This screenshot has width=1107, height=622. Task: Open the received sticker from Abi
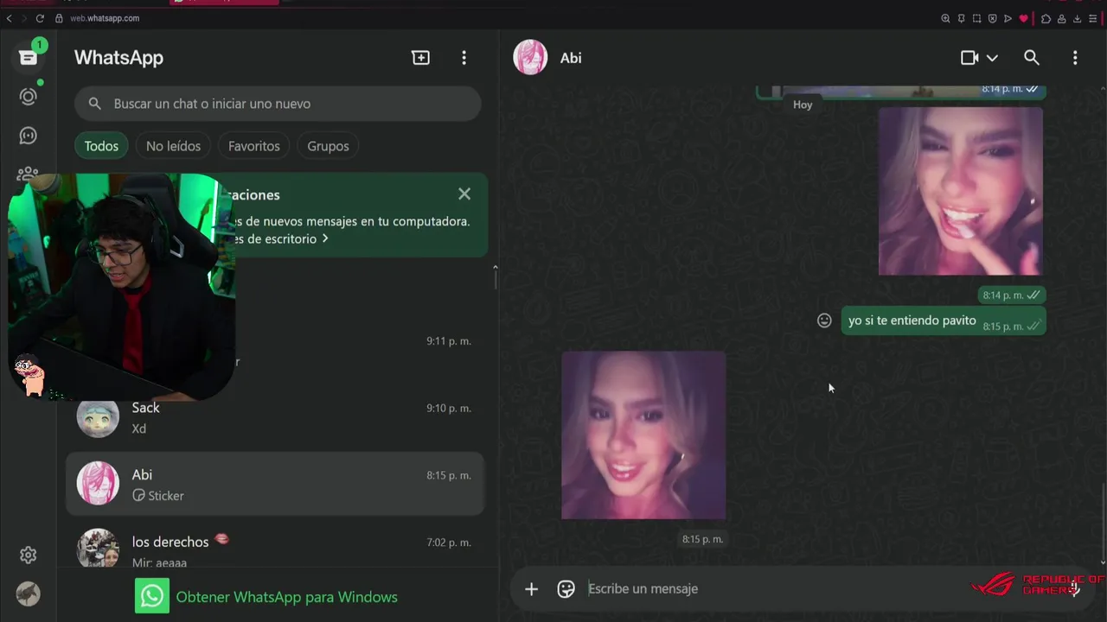tap(643, 435)
